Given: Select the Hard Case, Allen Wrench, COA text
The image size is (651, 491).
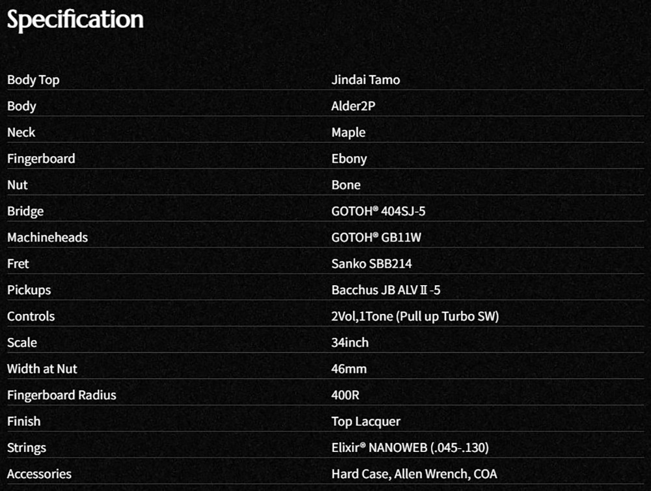Looking at the screenshot, I should [x=414, y=474].
